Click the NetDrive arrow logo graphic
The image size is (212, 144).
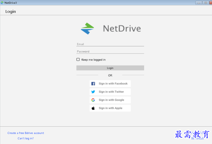pos(87,28)
